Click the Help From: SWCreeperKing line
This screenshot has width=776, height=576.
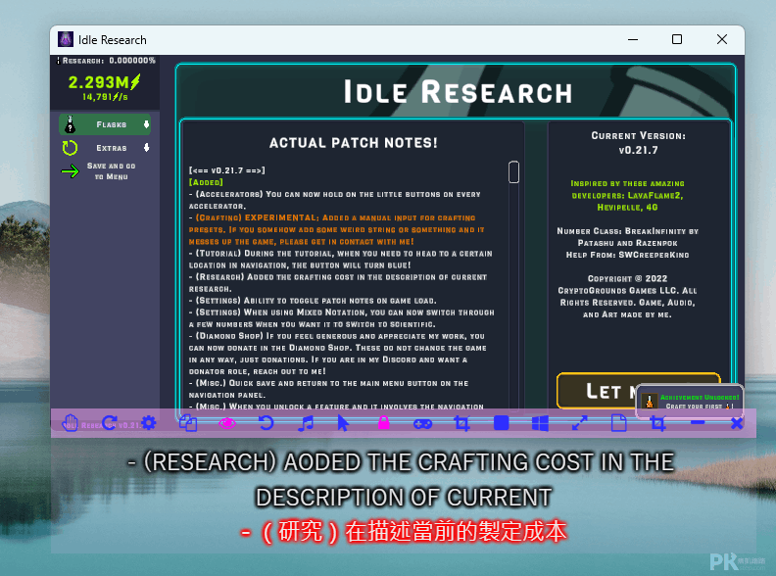tap(627, 255)
